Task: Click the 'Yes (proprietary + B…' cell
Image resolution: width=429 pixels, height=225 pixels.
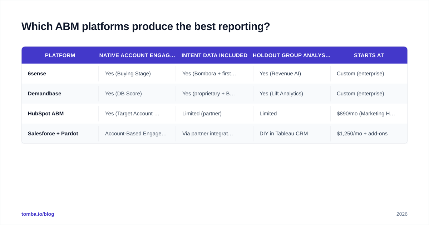Action: 214,94
